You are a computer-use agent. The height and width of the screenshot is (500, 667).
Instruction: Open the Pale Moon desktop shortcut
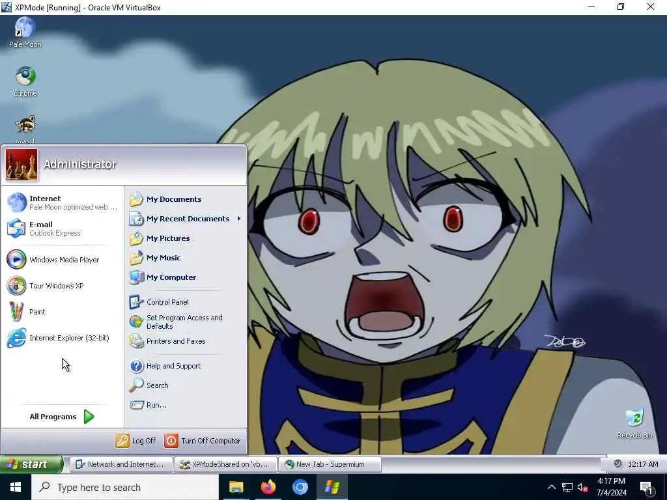click(x=25, y=32)
